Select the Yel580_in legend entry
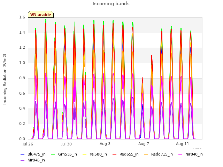 95,154
